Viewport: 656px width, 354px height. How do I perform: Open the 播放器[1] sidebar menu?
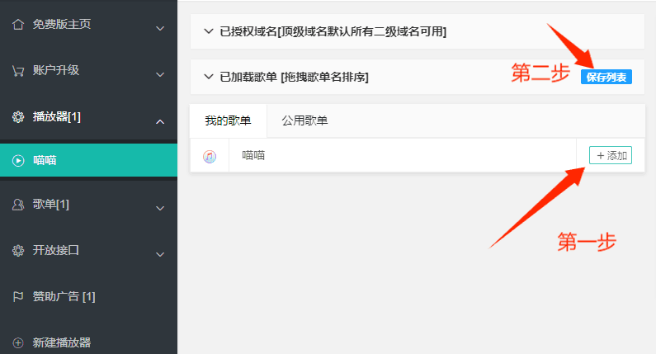click(x=88, y=116)
